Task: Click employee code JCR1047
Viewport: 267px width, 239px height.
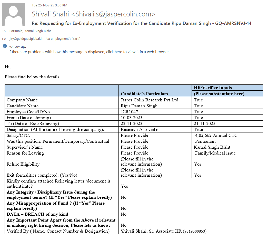Action: coord(129,112)
